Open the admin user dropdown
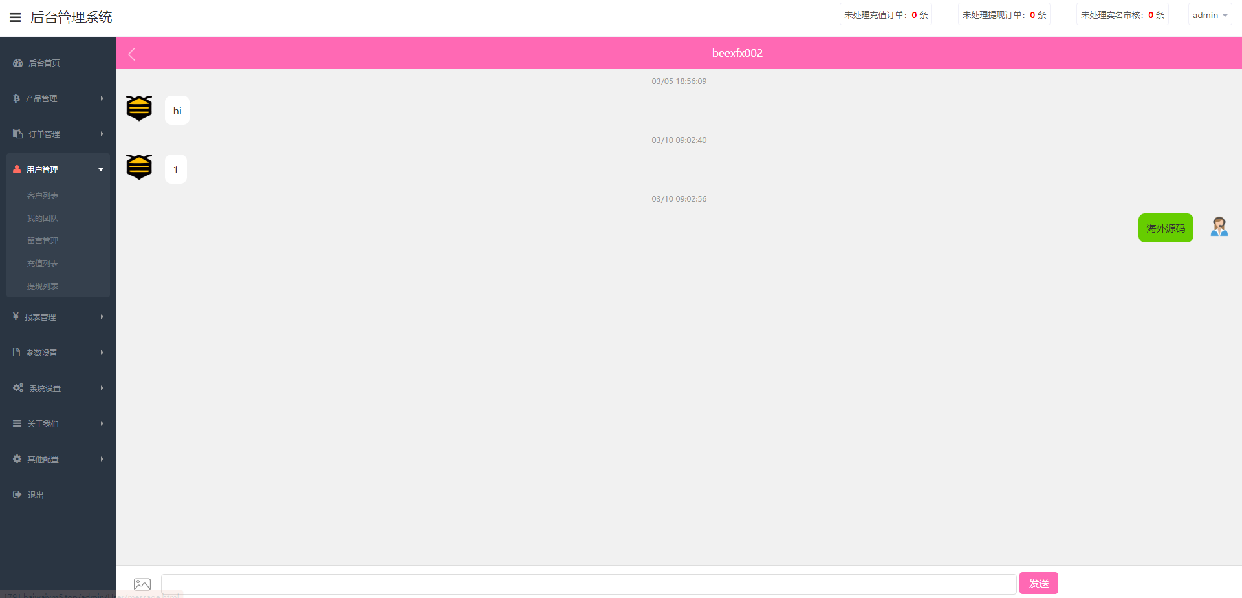 click(x=1209, y=15)
